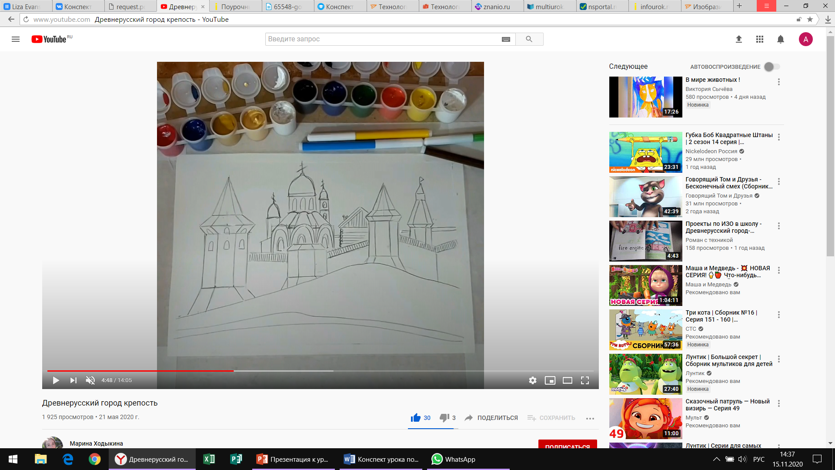This screenshot has width=835, height=470.
Task: Switch to the multiurok browser tab
Action: click(550, 7)
